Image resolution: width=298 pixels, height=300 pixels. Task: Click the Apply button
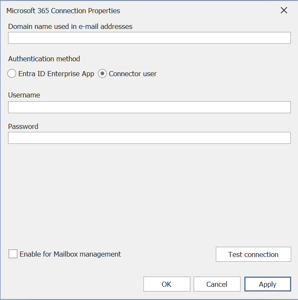[268, 284]
